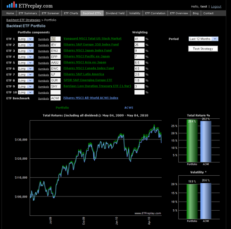The width and height of the screenshot is (231, 229).
Task: Click the blue ACWI legend label
Action: point(129,108)
